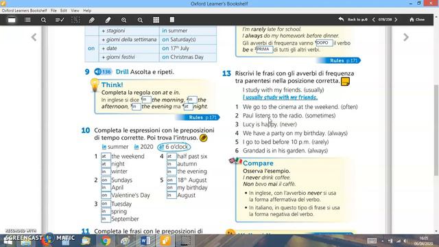Open the Windows Start button

point(8,241)
